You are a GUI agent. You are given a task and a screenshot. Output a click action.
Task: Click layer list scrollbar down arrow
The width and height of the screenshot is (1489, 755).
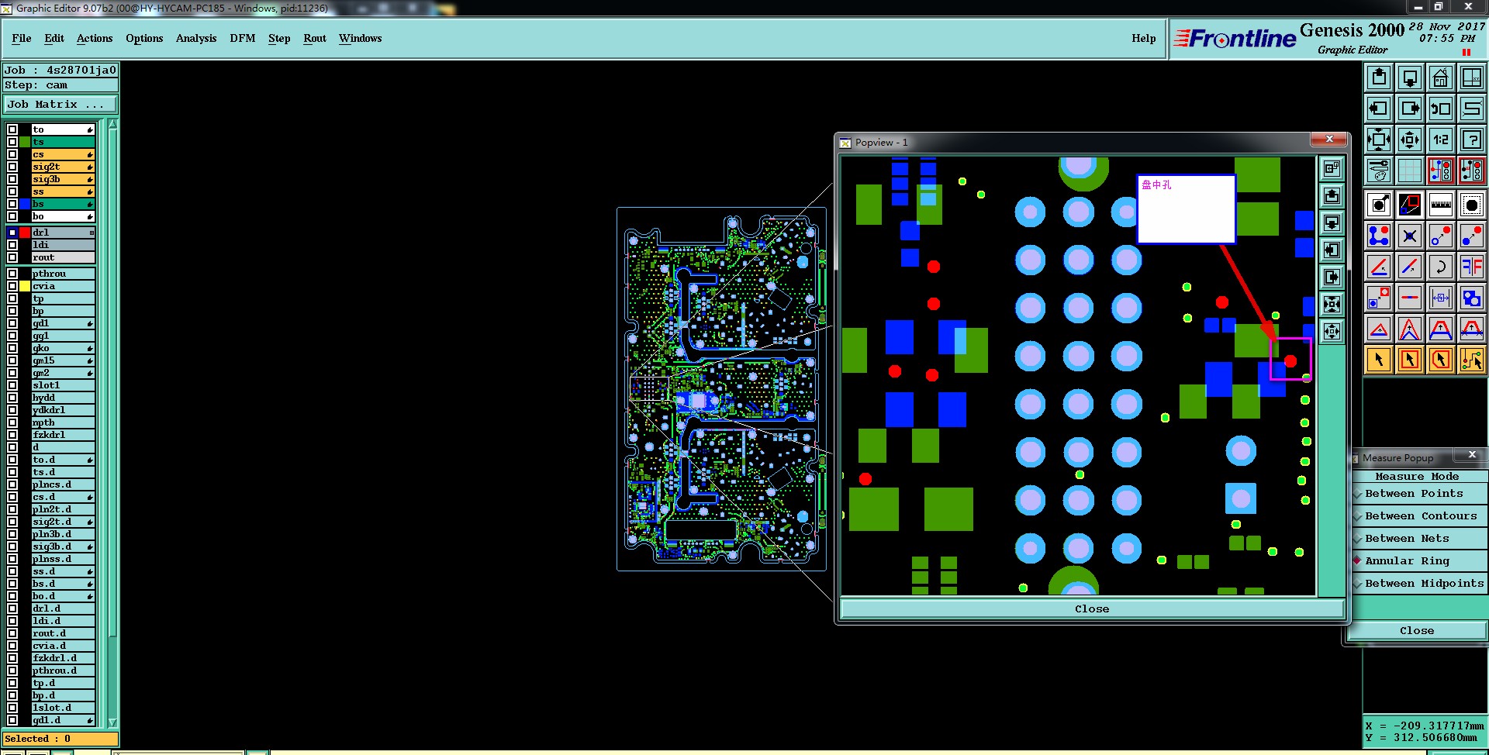112,722
